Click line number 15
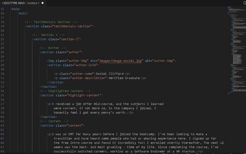This screenshot has height=154, width=246. [3, 9]
